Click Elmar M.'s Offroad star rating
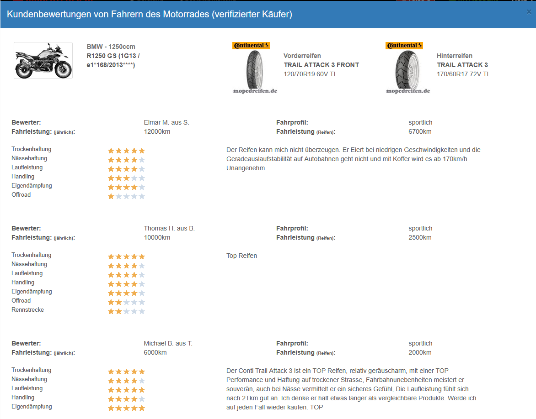Screen dimensions: 536x419 pyautogui.click(x=126, y=196)
